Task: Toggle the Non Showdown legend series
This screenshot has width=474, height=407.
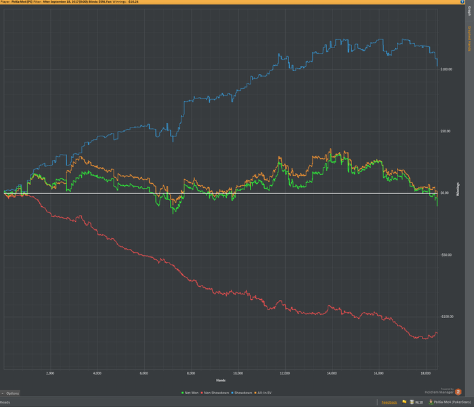Action: pos(215,393)
